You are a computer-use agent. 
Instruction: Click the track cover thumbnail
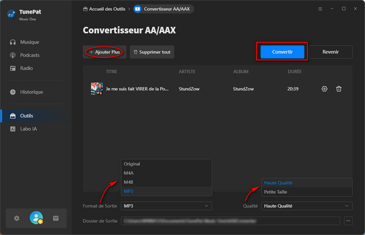click(97, 89)
